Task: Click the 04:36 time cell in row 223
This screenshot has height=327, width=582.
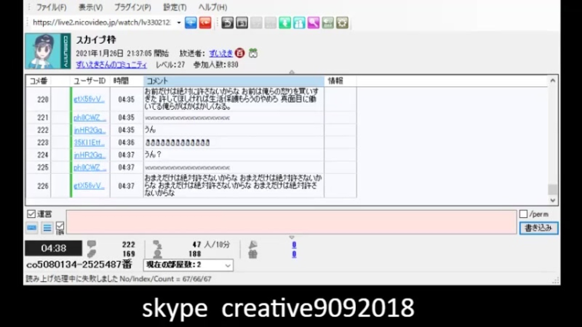Action: [x=126, y=143]
